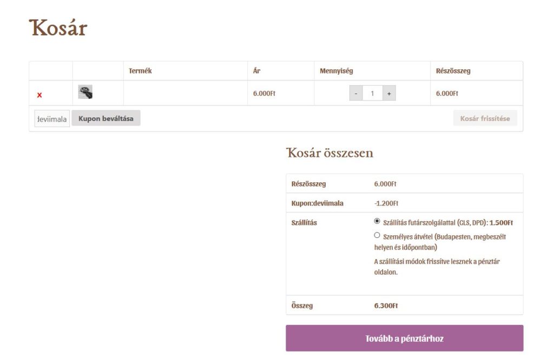Click the 6.300Ft total amount
Image resolution: width=554 pixels, height=358 pixels.
(386, 306)
